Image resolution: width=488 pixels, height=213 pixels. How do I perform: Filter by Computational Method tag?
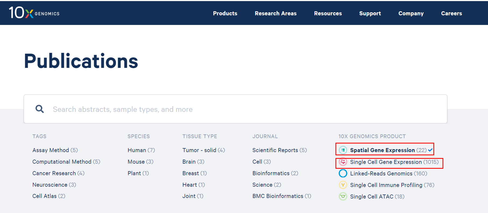[x=66, y=162]
